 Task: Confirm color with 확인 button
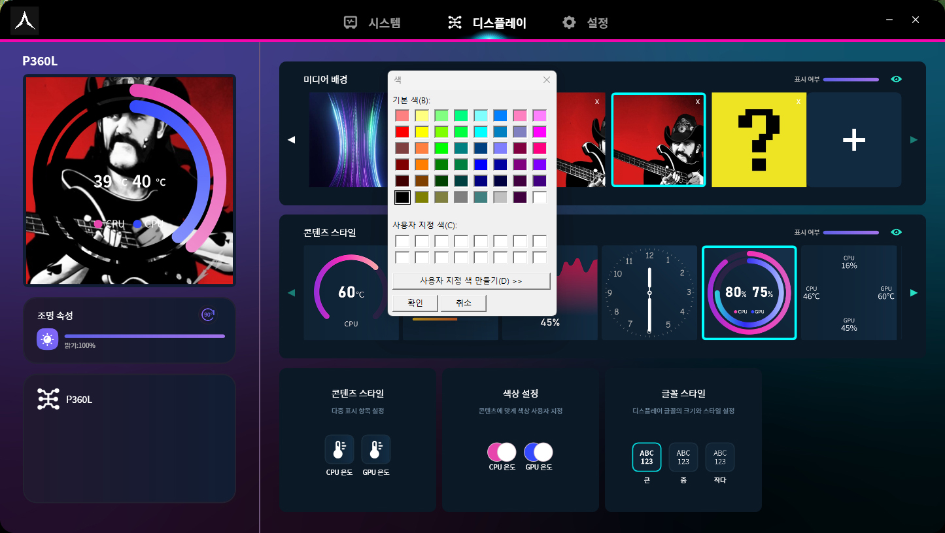[x=415, y=303]
